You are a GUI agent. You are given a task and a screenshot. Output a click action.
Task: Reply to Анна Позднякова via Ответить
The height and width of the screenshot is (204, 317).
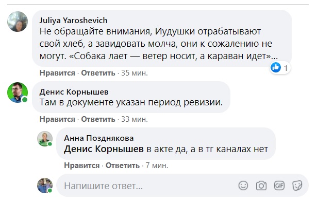[123, 165]
